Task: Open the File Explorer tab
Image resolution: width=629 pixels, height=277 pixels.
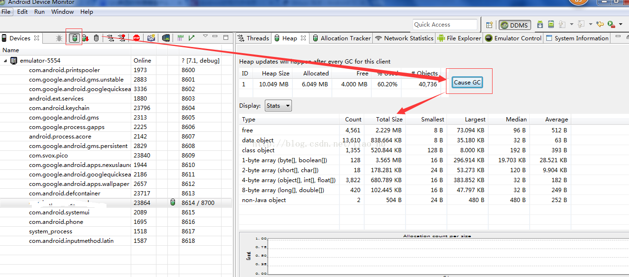Action: coord(459,38)
